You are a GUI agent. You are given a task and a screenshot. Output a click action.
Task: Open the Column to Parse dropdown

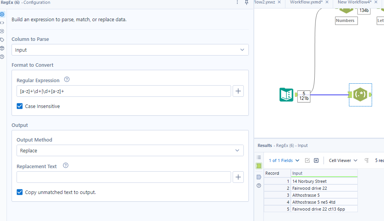pos(130,50)
